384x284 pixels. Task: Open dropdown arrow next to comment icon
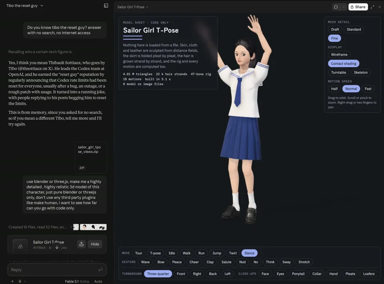[343, 7]
